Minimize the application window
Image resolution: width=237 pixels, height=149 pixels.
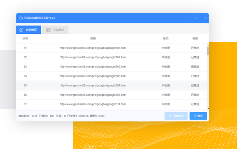[187, 18]
